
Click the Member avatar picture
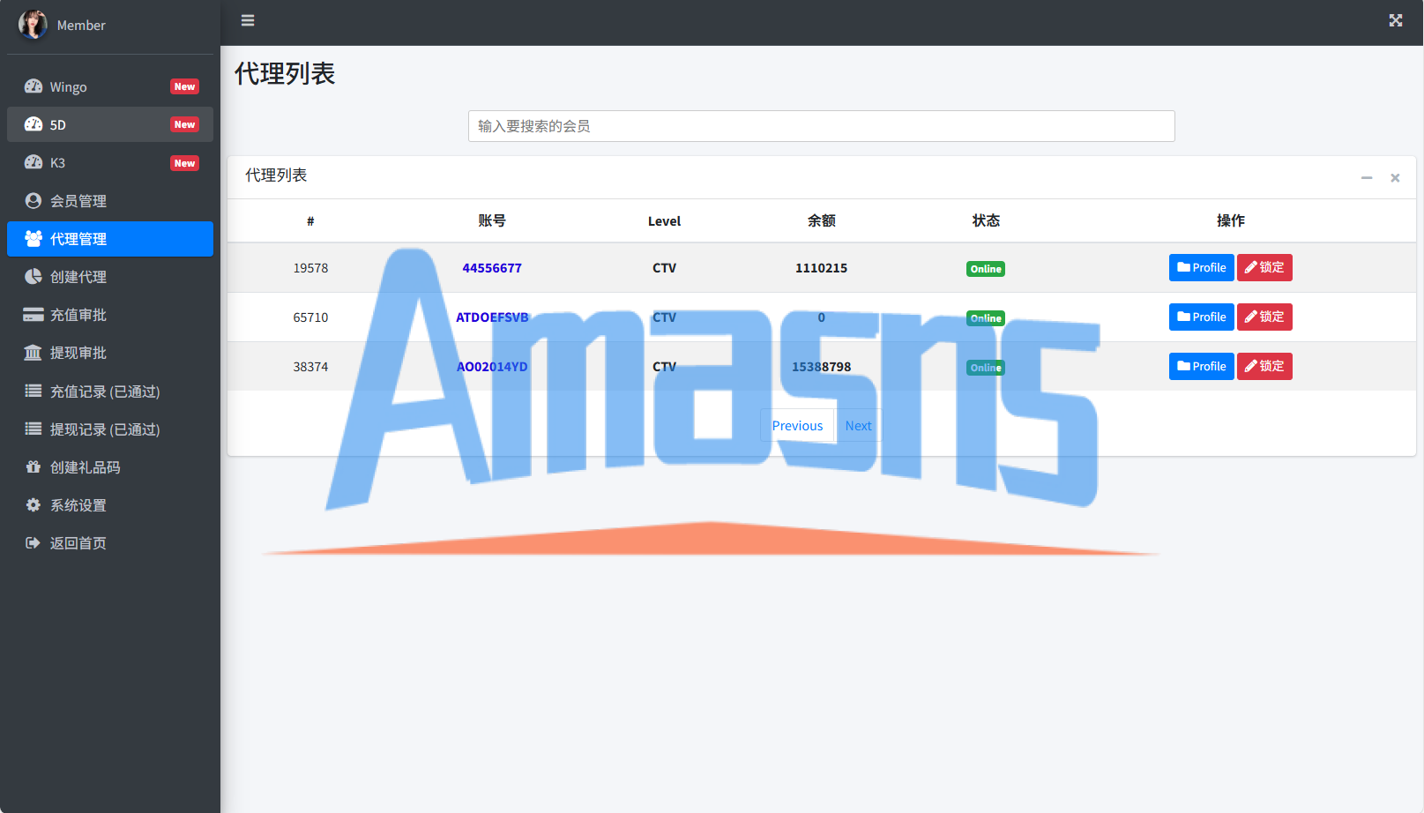[x=33, y=25]
